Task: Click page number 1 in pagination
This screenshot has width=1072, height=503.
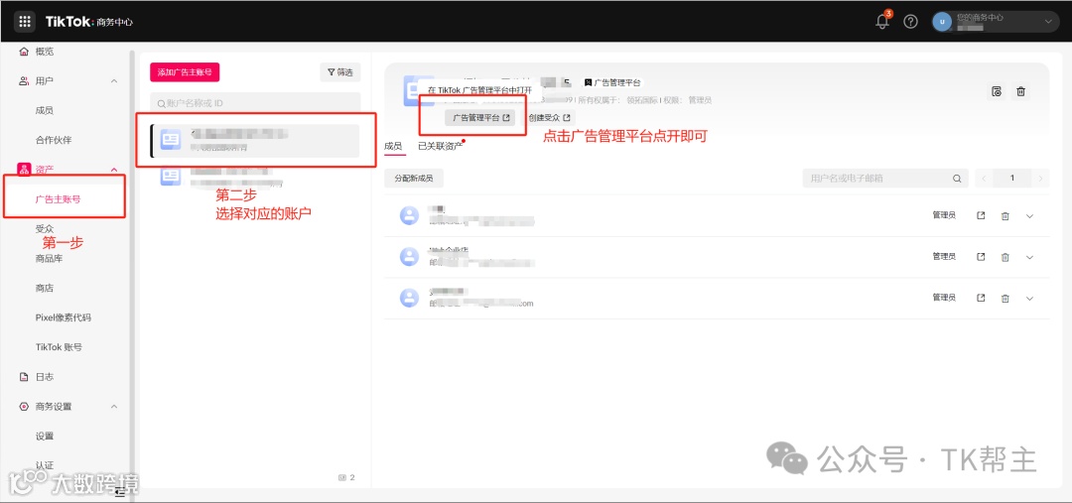Action: tap(1011, 179)
